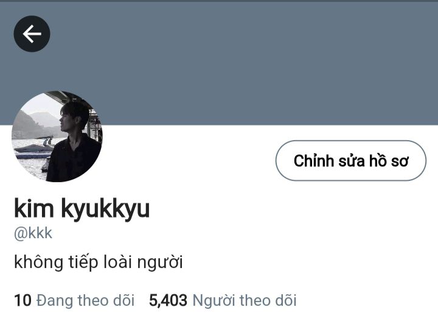Click the word kyukkyu in the name
Screen dimensions: 438x324
click(105, 209)
